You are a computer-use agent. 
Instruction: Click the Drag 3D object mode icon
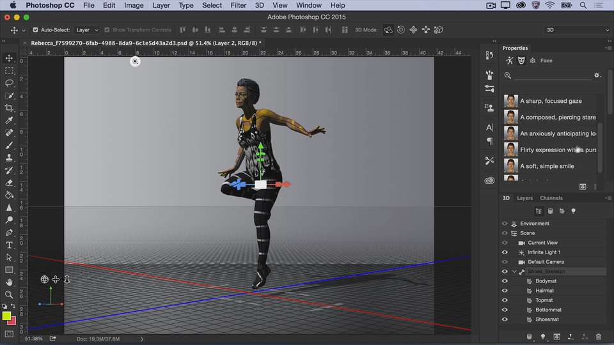pyautogui.click(x=414, y=30)
